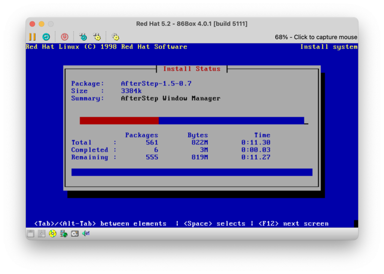This screenshot has width=384, height=274.
Task: Click the summary 'AfterStep Window Manager'
Action: (171, 98)
